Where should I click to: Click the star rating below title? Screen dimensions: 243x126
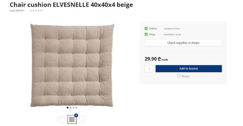(x=36, y=11)
